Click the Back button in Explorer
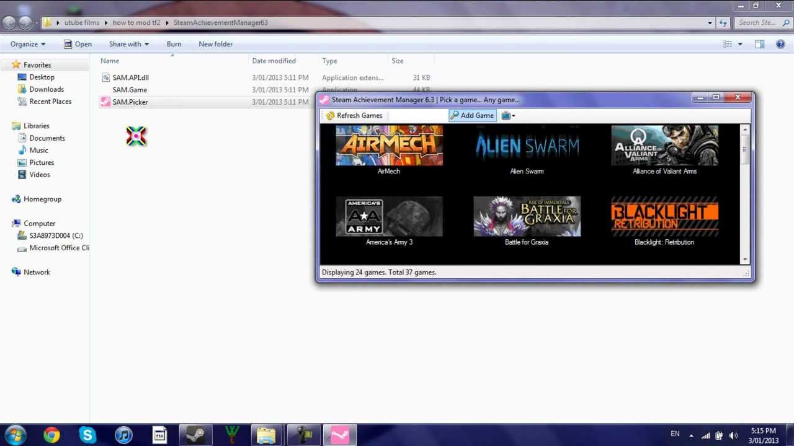 pyautogui.click(x=9, y=23)
